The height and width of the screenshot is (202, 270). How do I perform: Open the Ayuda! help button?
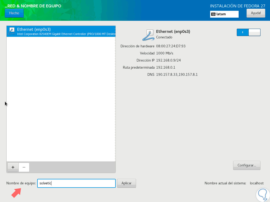(x=256, y=13)
